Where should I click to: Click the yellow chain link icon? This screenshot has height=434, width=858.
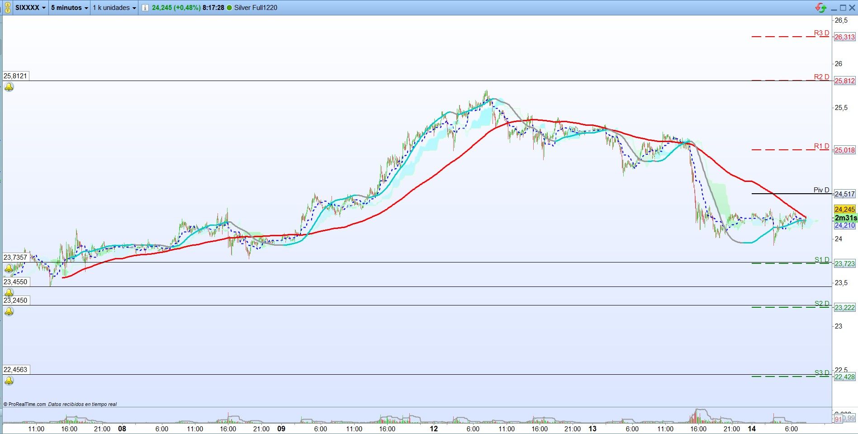7,8
